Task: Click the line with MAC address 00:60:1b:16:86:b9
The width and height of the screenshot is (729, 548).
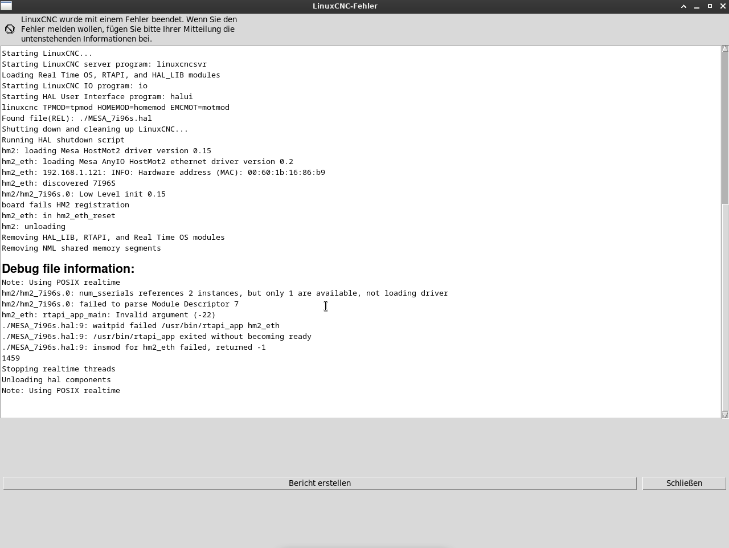Action: pos(163,172)
